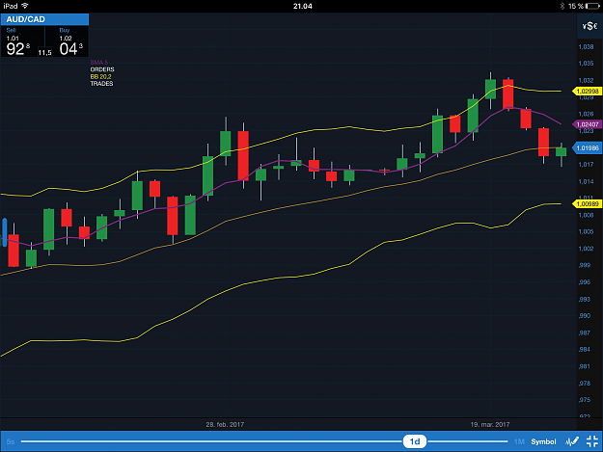Tap the AUD/CAD instrument header

tap(44, 19)
